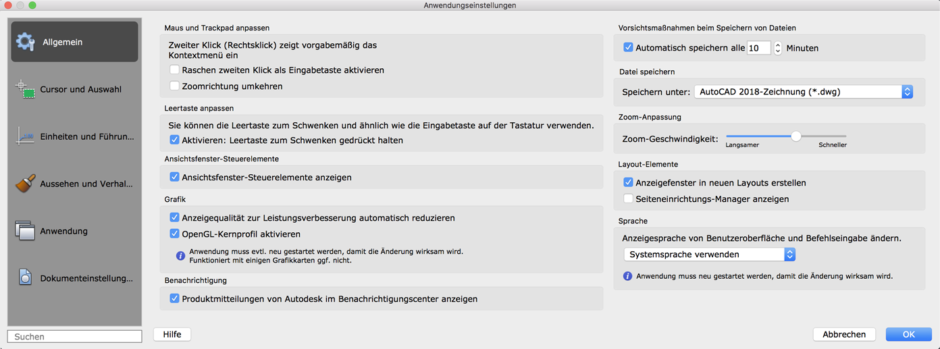Click the info icon under OpenGL-Kernprofil
Image resolution: width=940 pixels, height=349 pixels.
tap(180, 256)
